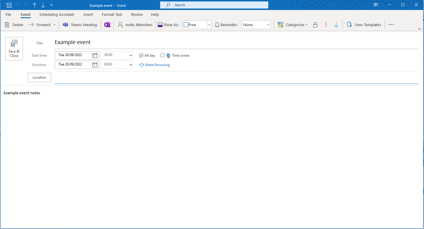
Task: Forward this event
Action: [39, 25]
